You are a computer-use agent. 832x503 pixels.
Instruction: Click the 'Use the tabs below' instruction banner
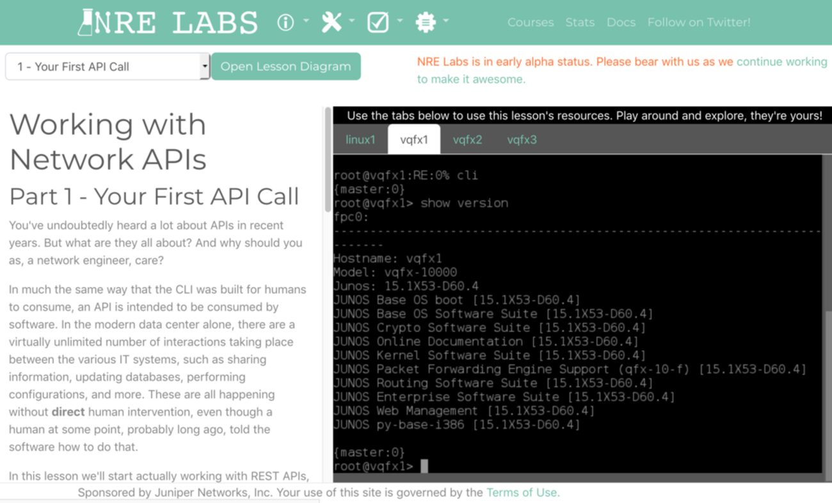[585, 116]
